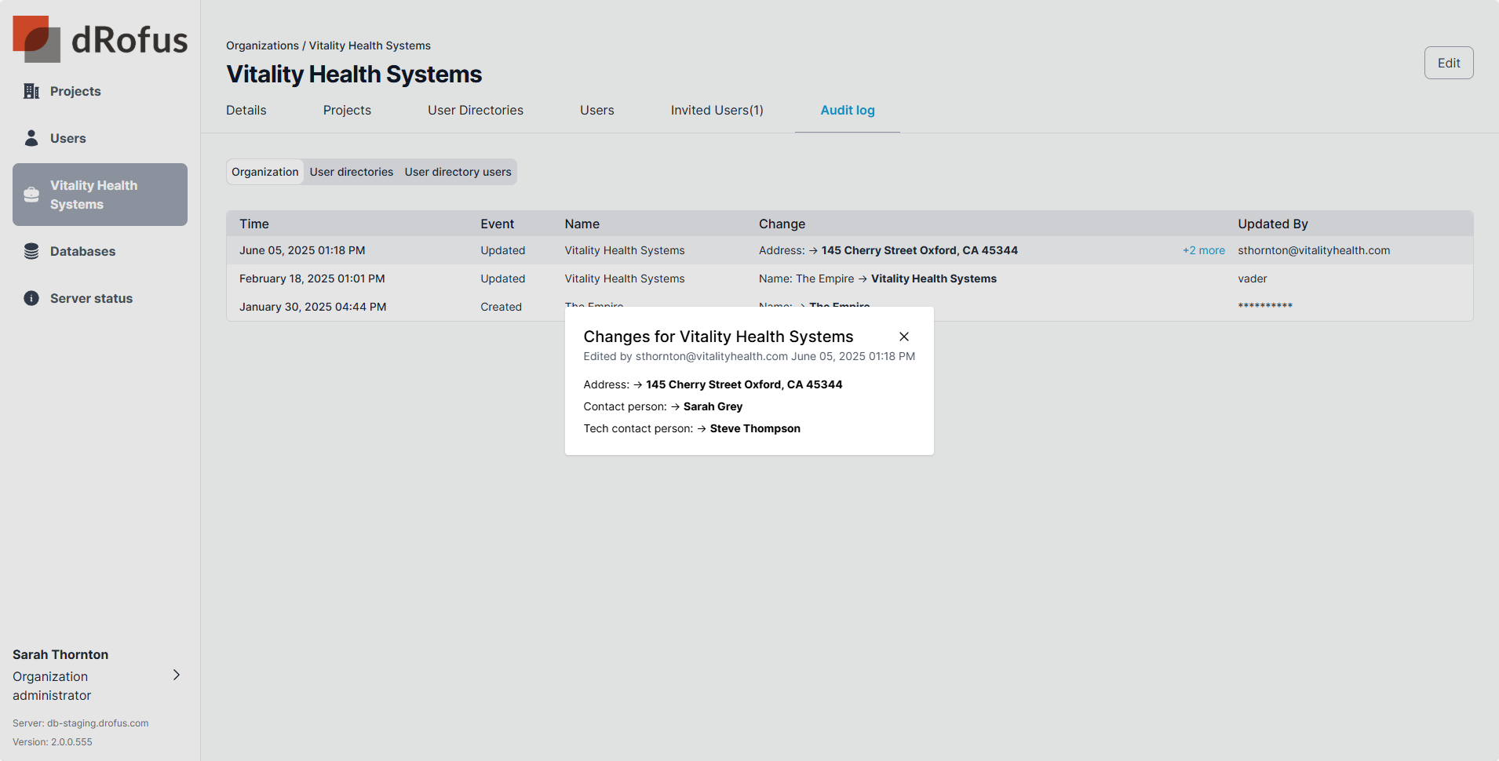Click the Time column header

[254, 224]
